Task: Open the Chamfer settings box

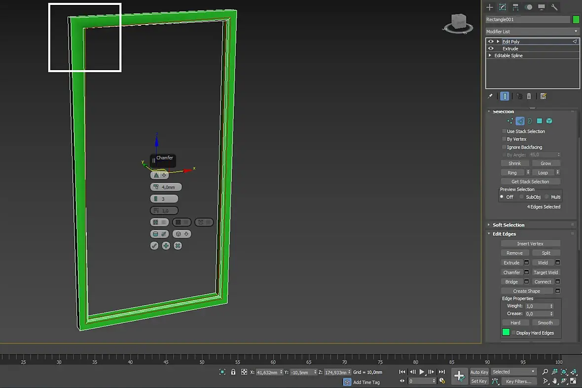Action: click(526, 272)
